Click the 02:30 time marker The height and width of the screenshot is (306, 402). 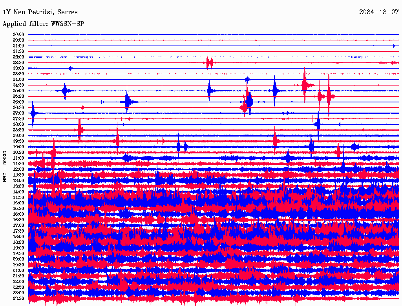click(18, 63)
